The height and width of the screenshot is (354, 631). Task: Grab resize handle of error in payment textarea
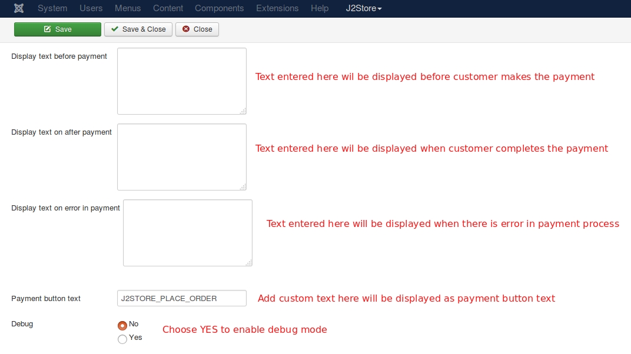coord(249,263)
